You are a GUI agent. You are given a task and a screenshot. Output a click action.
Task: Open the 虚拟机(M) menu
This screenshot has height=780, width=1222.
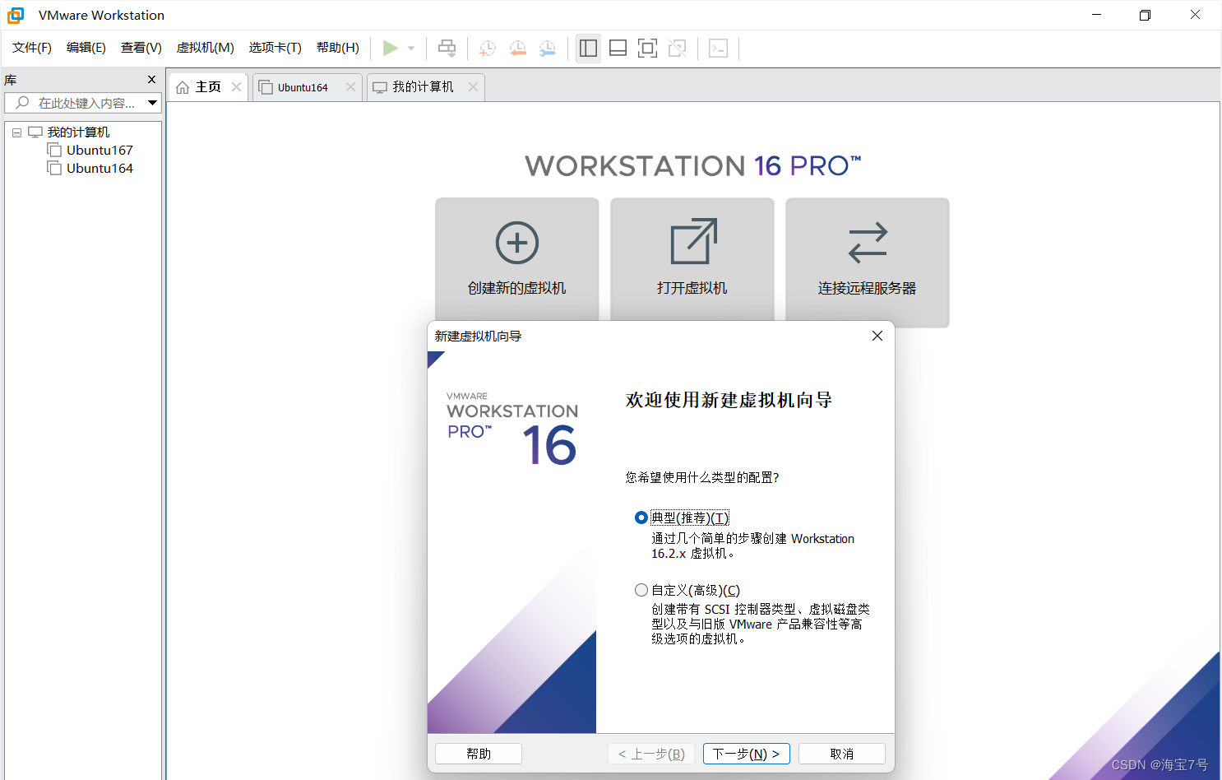[x=206, y=48]
